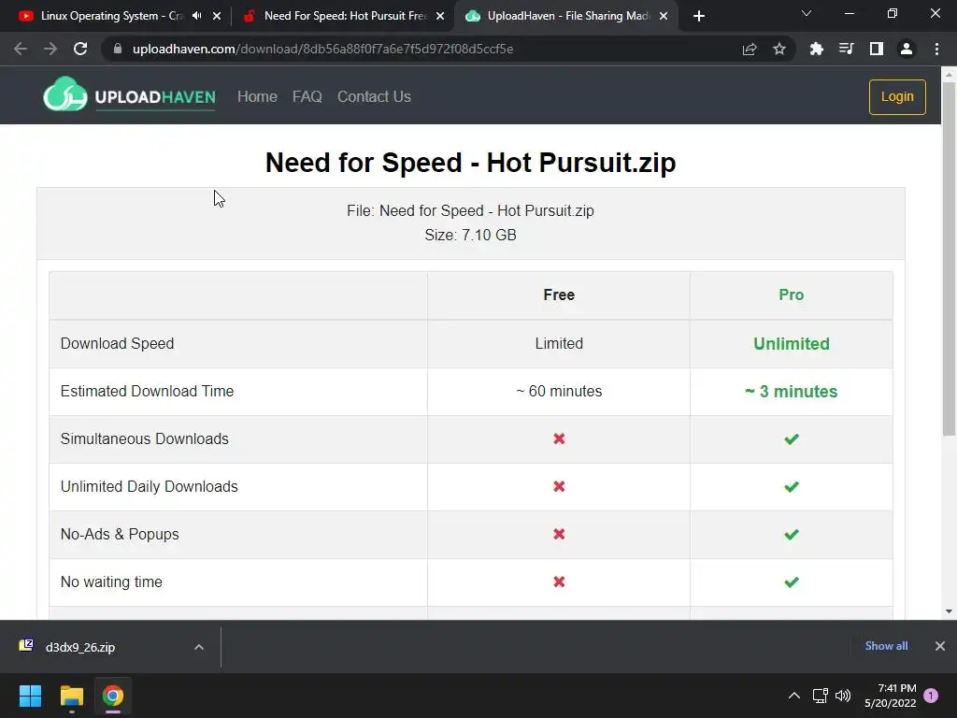Viewport: 957px width, 718px height.
Task: Click the Pro column header
Action: click(x=791, y=294)
